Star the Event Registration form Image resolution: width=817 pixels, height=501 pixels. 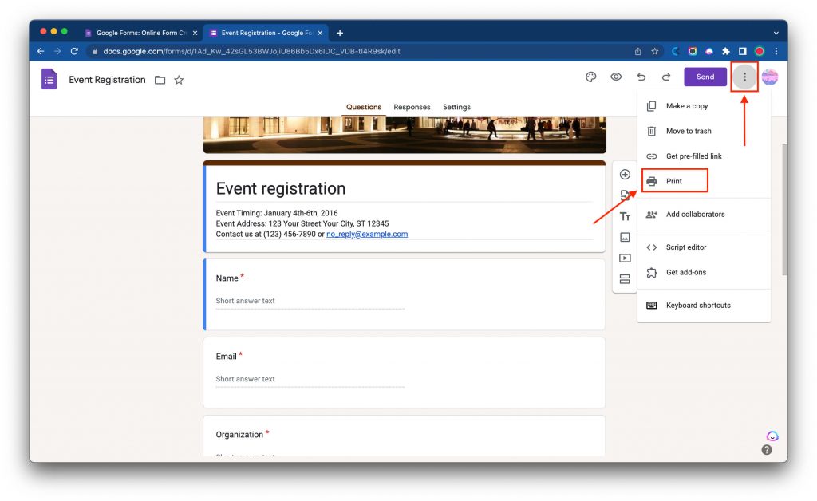pos(179,79)
